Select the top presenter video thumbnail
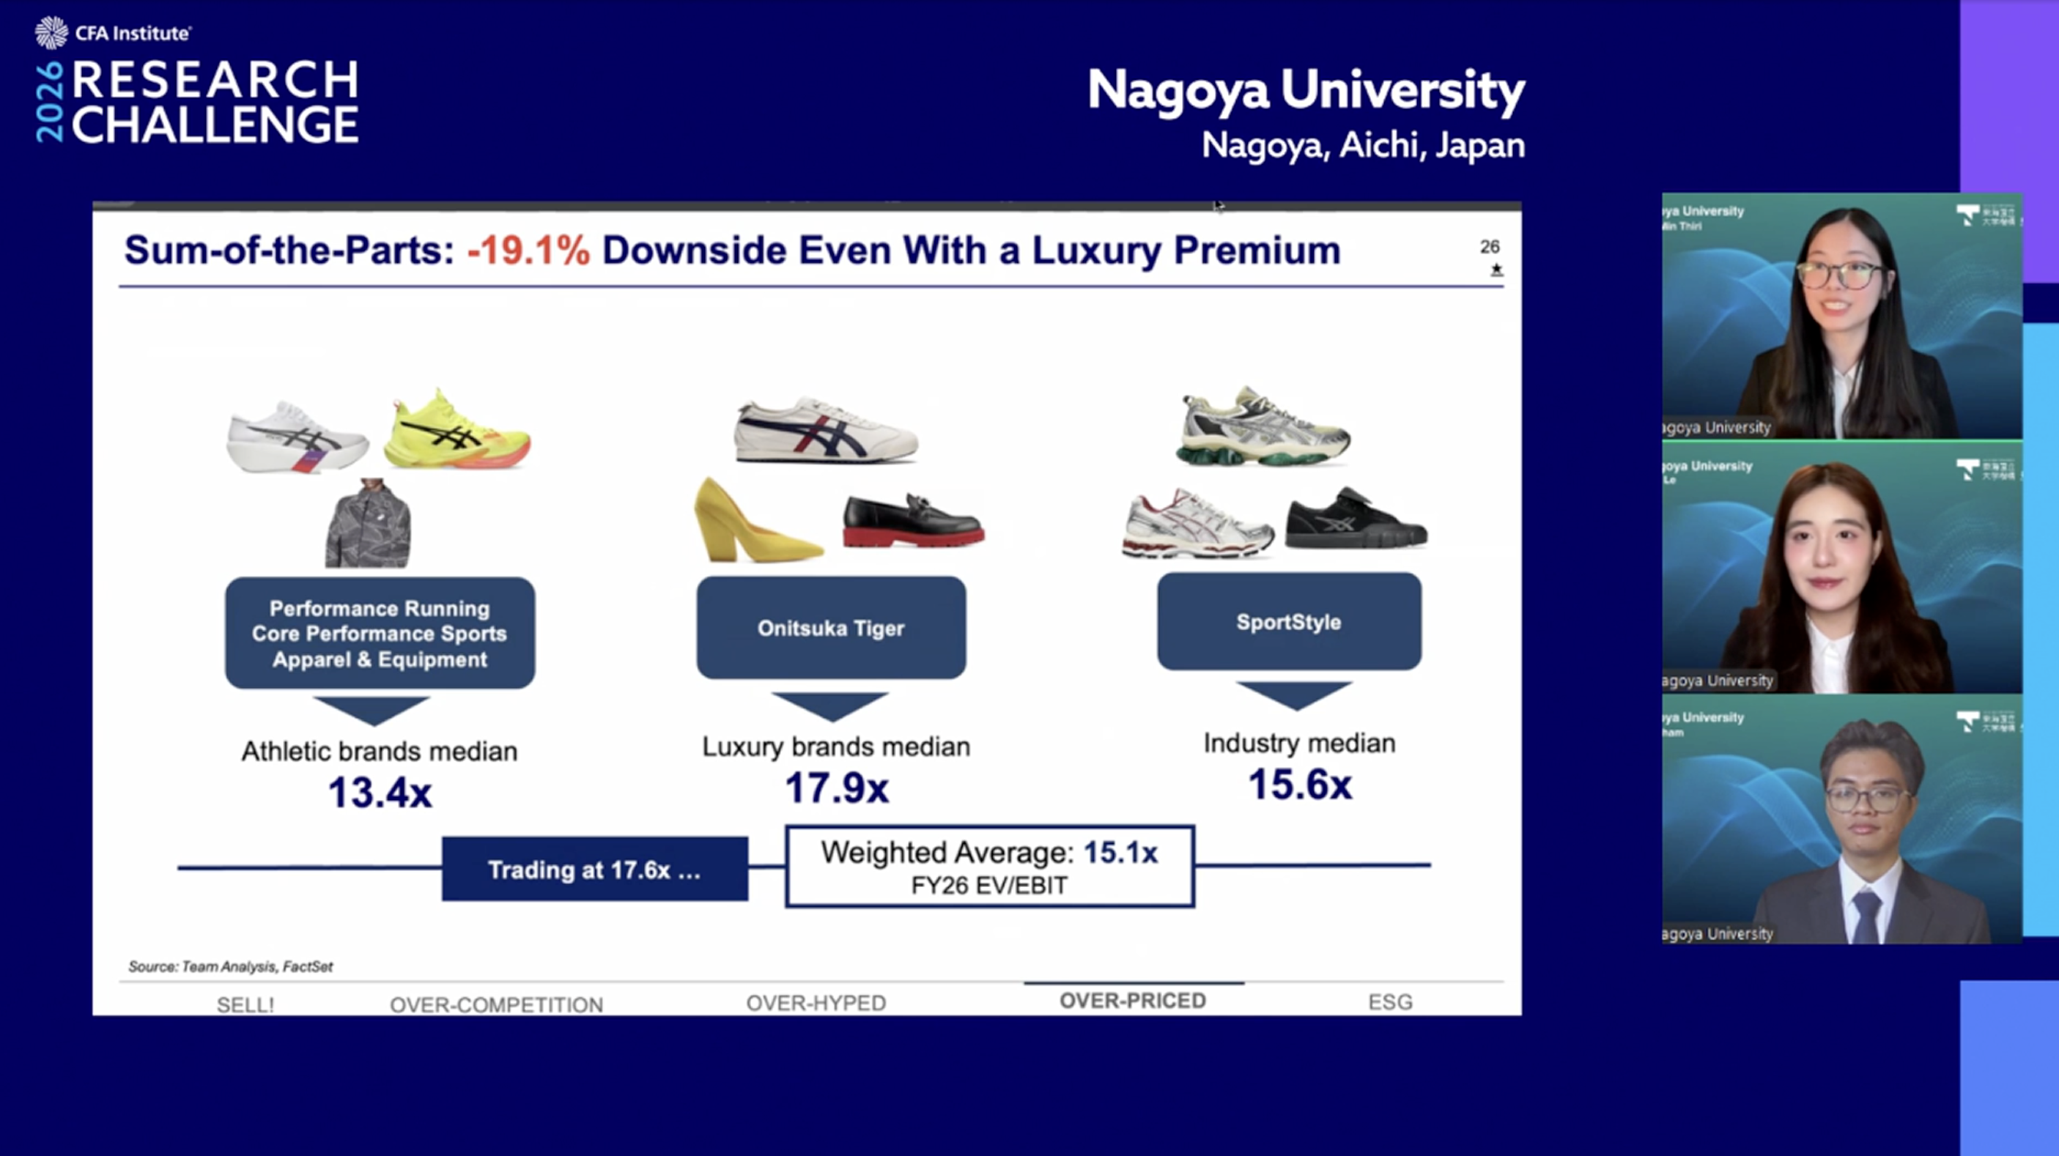2059x1156 pixels. [1841, 316]
